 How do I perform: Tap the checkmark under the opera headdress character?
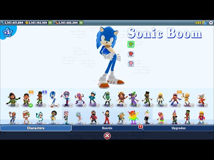click(71, 105)
